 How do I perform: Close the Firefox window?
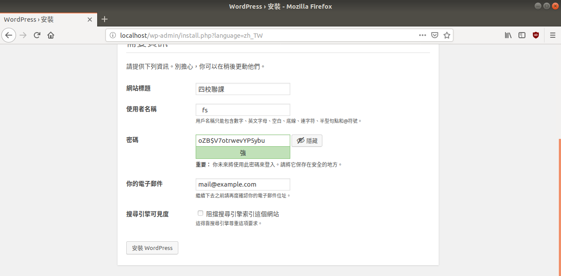point(554,6)
